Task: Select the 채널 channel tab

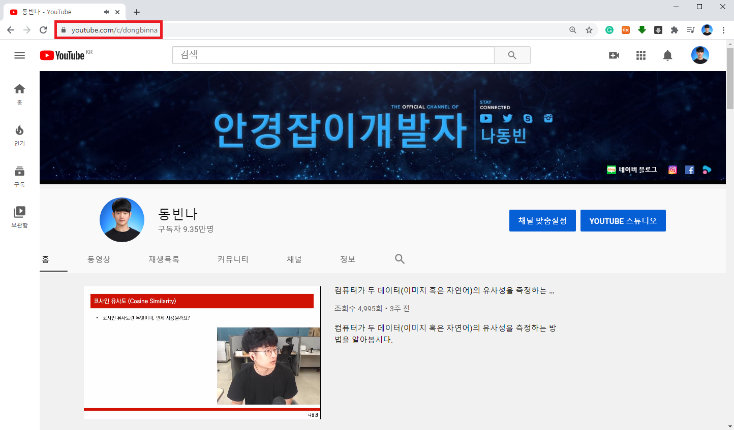Action: [294, 259]
